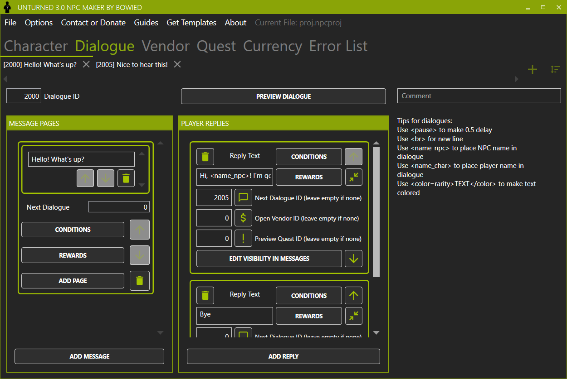Screen dimensions: 567x379
Task: Open the About menu
Action: 235,23
